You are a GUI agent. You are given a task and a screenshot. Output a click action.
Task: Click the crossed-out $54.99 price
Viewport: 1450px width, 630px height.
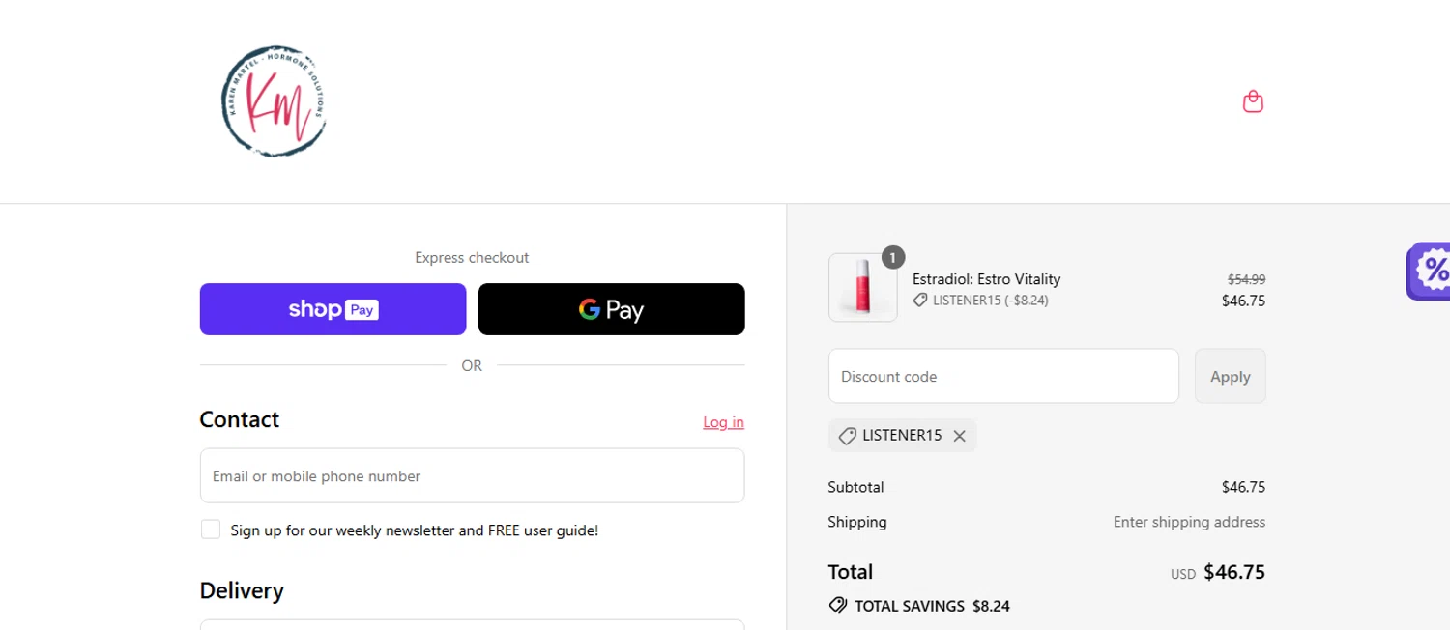(x=1246, y=279)
